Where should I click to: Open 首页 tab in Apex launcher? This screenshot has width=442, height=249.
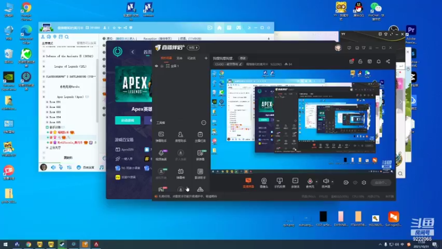148,52
